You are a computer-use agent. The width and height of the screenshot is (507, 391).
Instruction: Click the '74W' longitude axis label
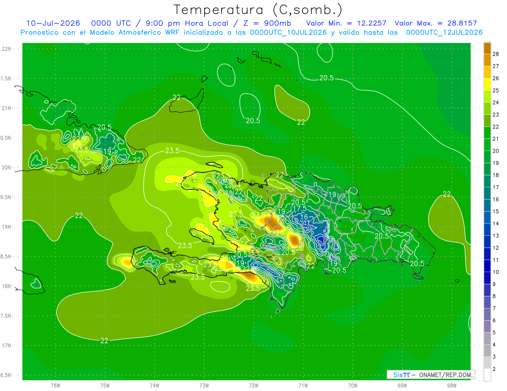(x=155, y=386)
